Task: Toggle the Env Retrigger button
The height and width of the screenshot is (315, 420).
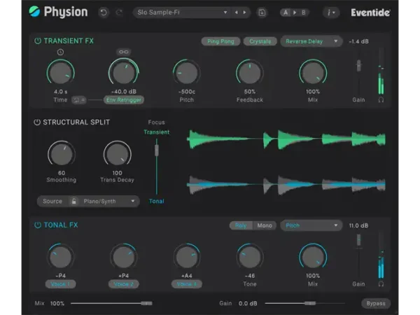Action: (124, 100)
